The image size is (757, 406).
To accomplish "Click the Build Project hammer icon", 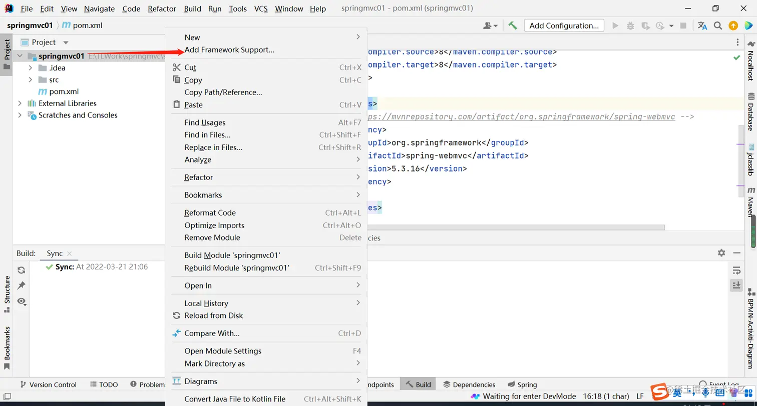I will (513, 25).
